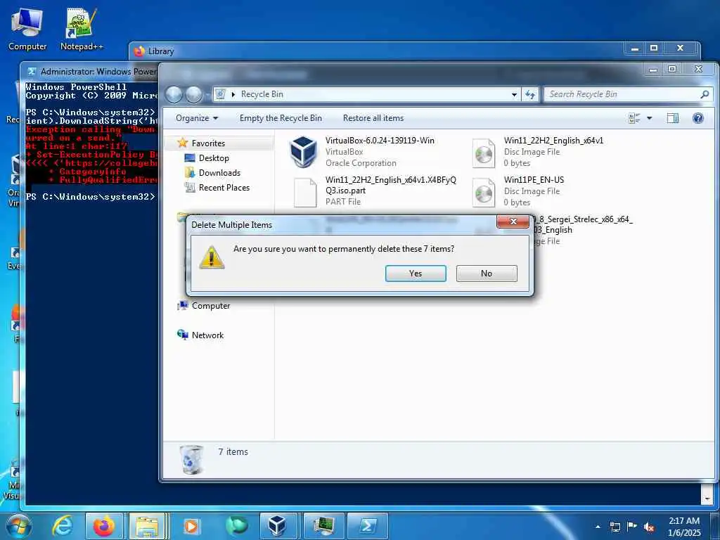Open address bar history dropdown

tap(514, 94)
